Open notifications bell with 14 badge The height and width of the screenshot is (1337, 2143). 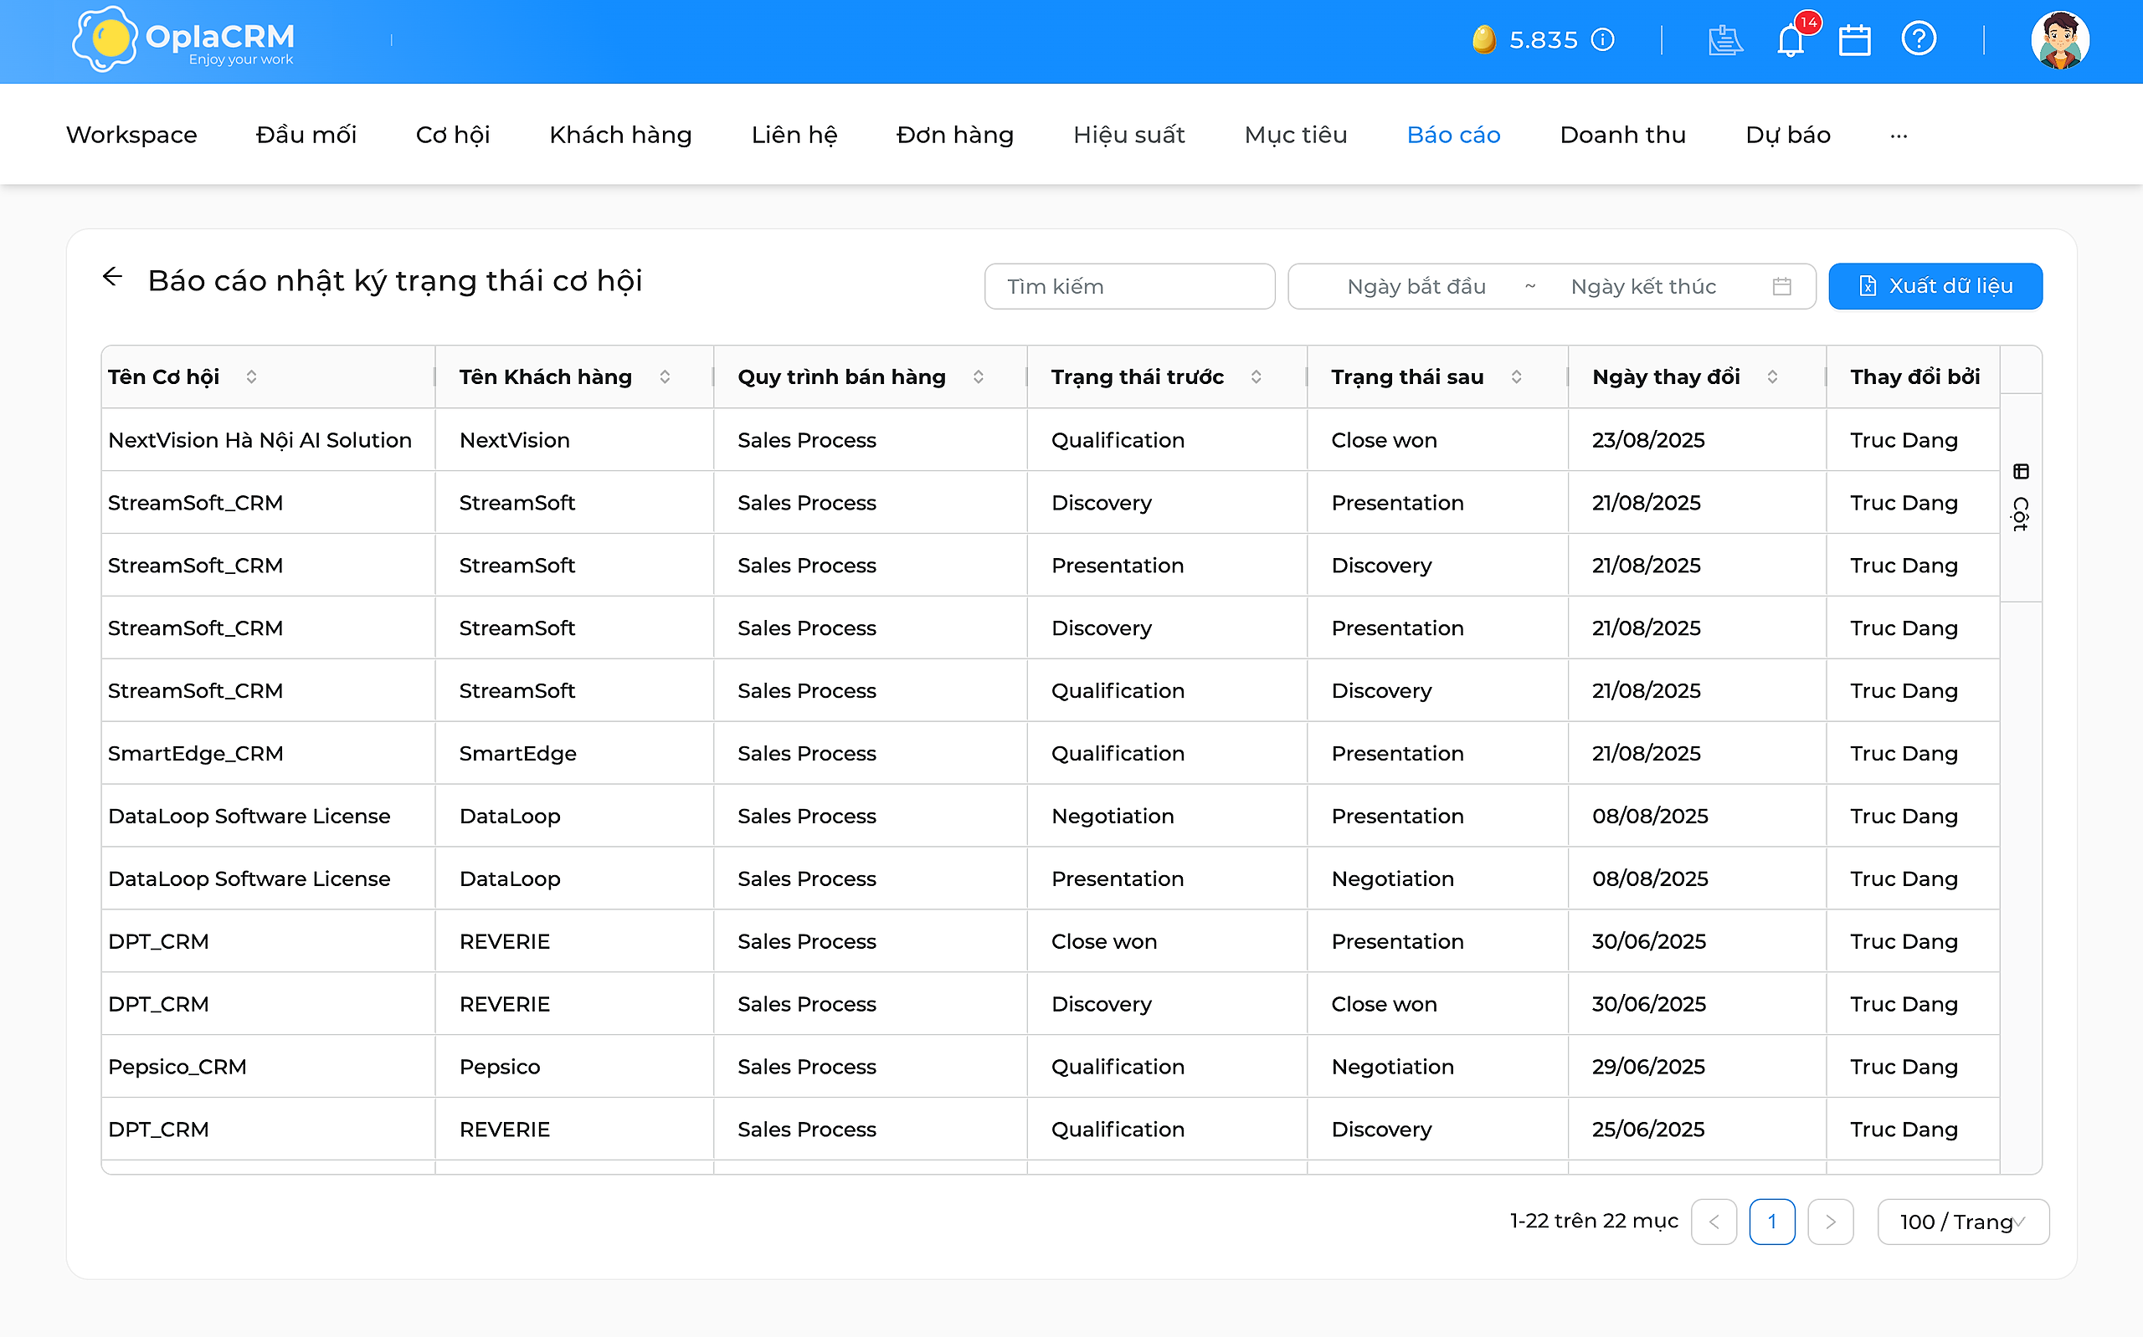tap(1791, 40)
